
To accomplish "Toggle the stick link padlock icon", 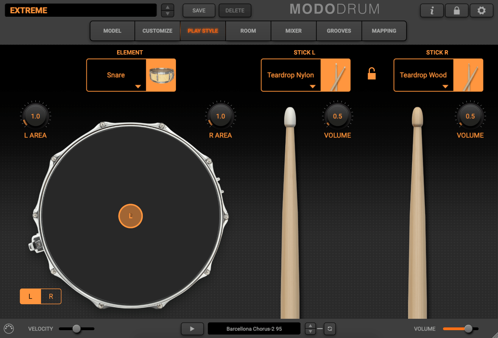I will click(x=372, y=74).
